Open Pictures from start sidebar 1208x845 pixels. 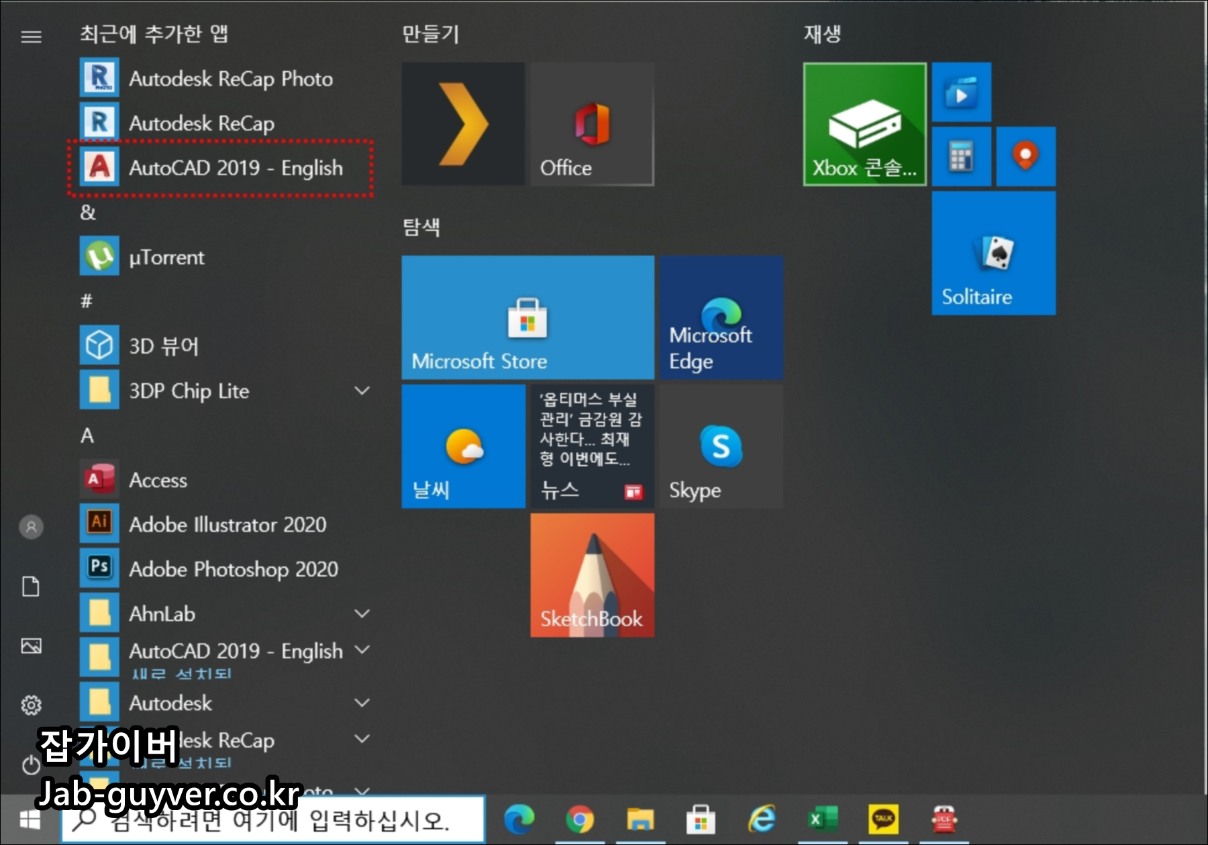[x=31, y=646]
